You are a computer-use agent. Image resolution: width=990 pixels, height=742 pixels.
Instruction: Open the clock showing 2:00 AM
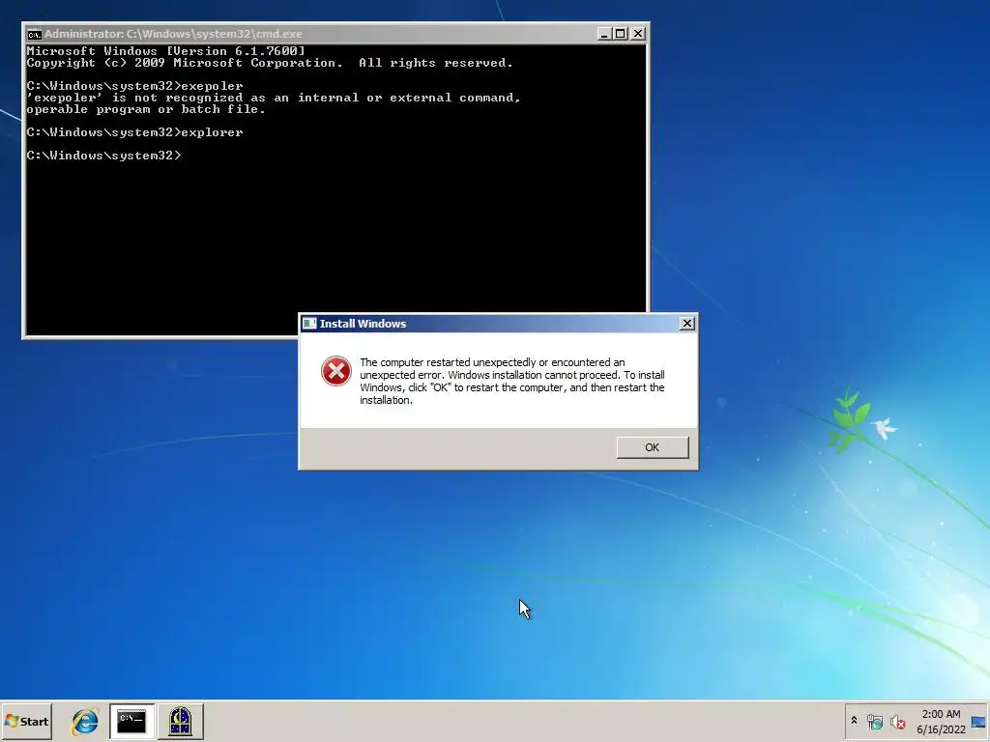[x=941, y=721]
